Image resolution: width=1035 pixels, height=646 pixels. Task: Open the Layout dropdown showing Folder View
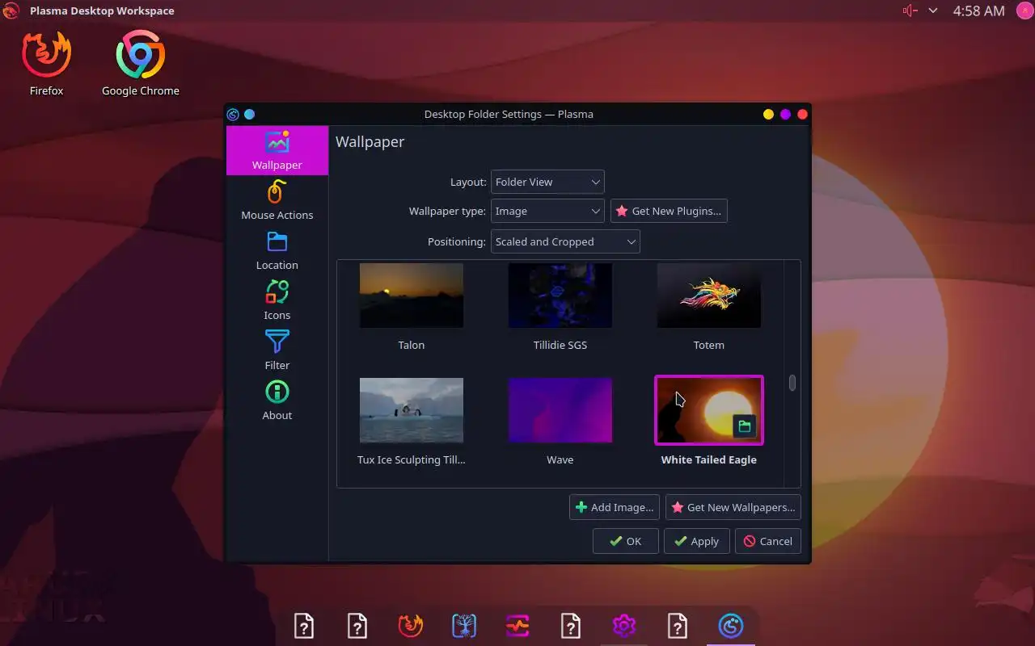tap(547, 182)
